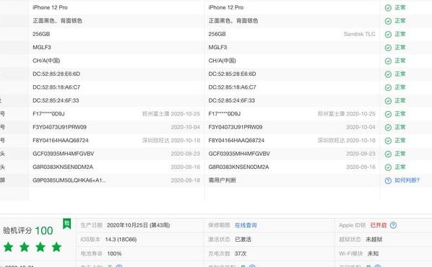
Task: Click right-column 深圳欣旺达 2020-10-10 note
Action: (x=346, y=141)
